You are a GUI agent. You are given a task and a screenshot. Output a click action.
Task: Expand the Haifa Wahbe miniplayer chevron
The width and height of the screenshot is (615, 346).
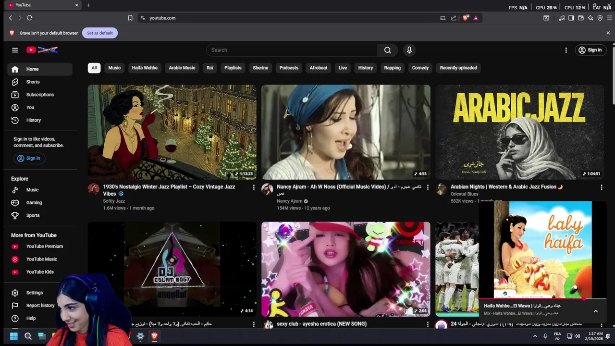coord(596,311)
